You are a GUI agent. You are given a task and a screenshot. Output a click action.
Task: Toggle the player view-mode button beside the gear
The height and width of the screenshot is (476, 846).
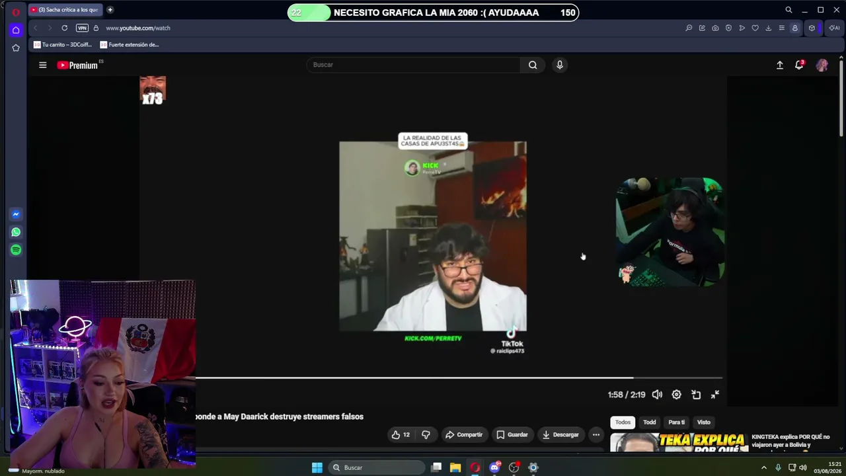click(x=696, y=395)
